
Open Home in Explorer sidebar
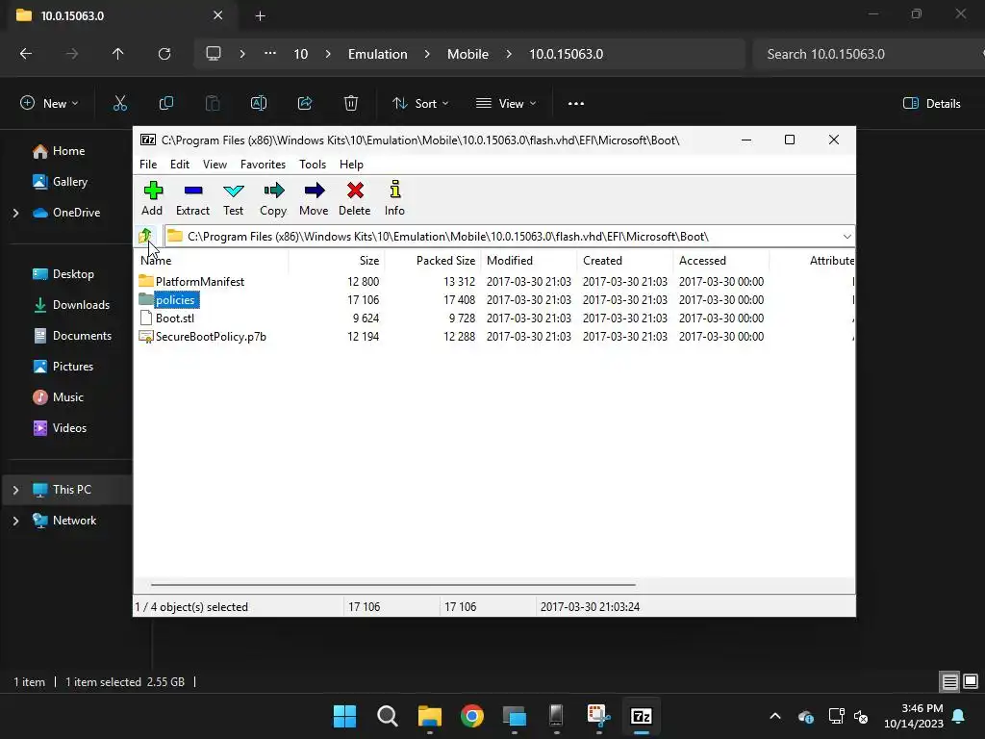[68, 151]
